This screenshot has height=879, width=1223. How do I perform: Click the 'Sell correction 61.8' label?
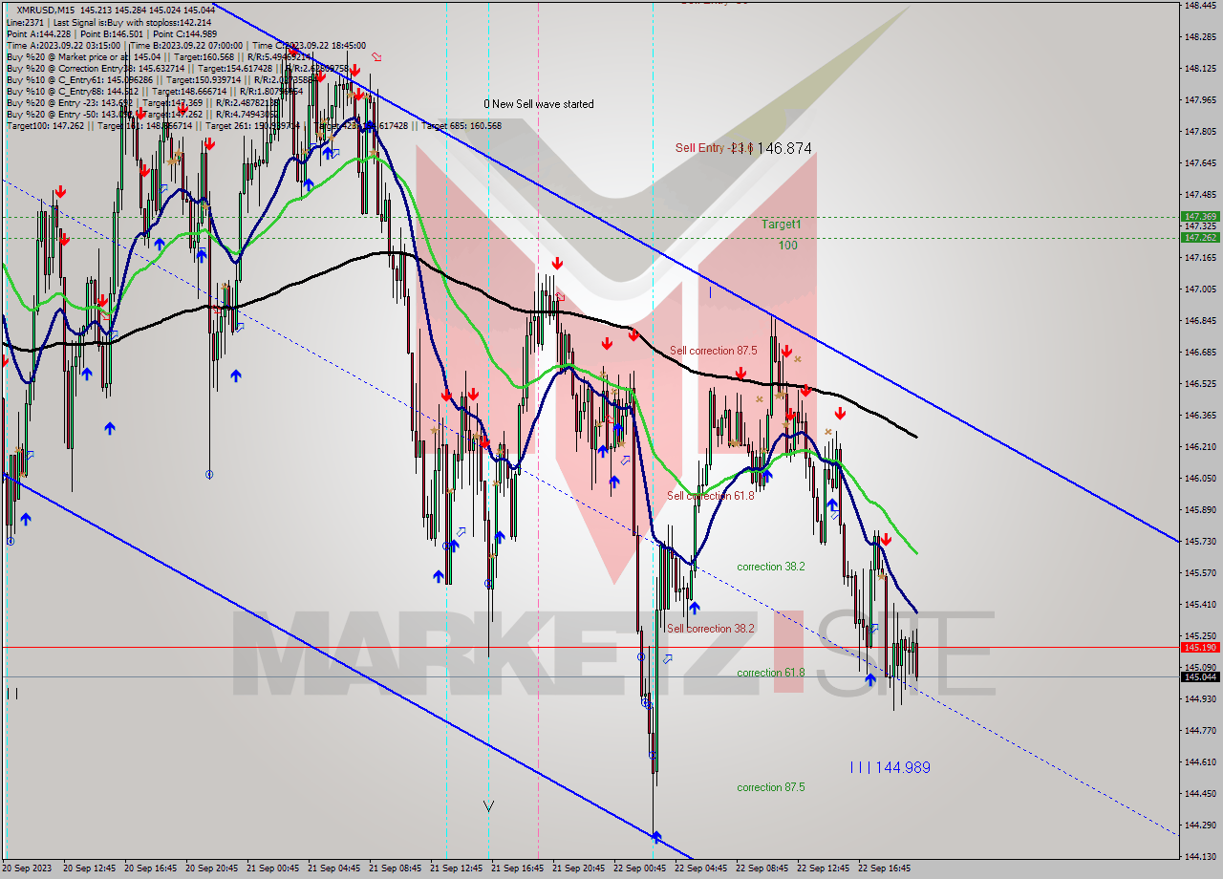click(x=710, y=496)
